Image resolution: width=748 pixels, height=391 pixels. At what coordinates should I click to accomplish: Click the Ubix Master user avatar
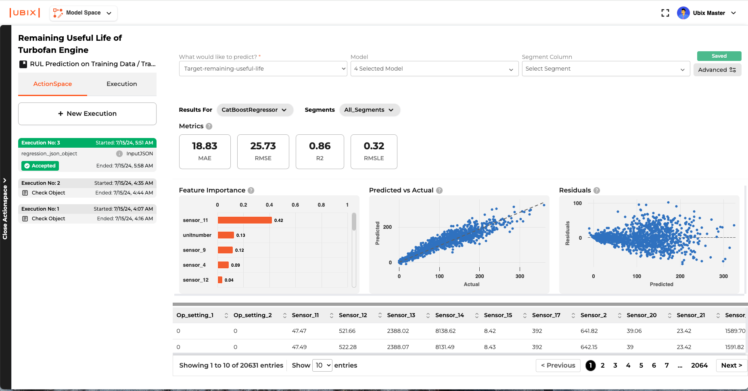coord(683,13)
